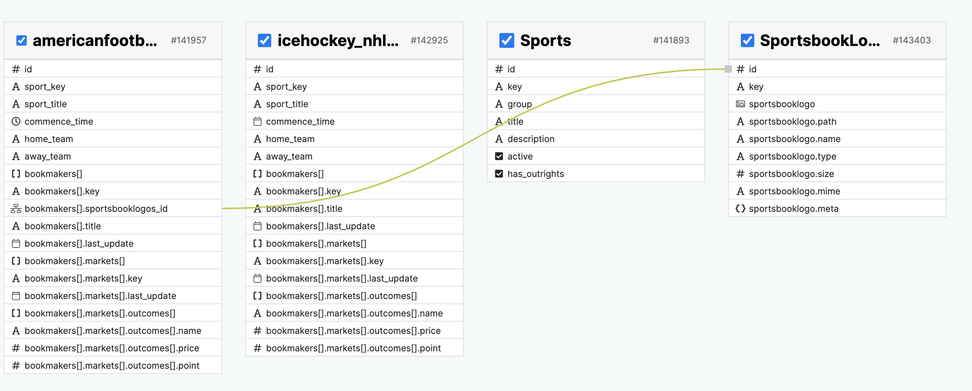Viewport: 972px width, 391px height.
Task: Click the #143403 table ID label
Action: [x=912, y=40]
